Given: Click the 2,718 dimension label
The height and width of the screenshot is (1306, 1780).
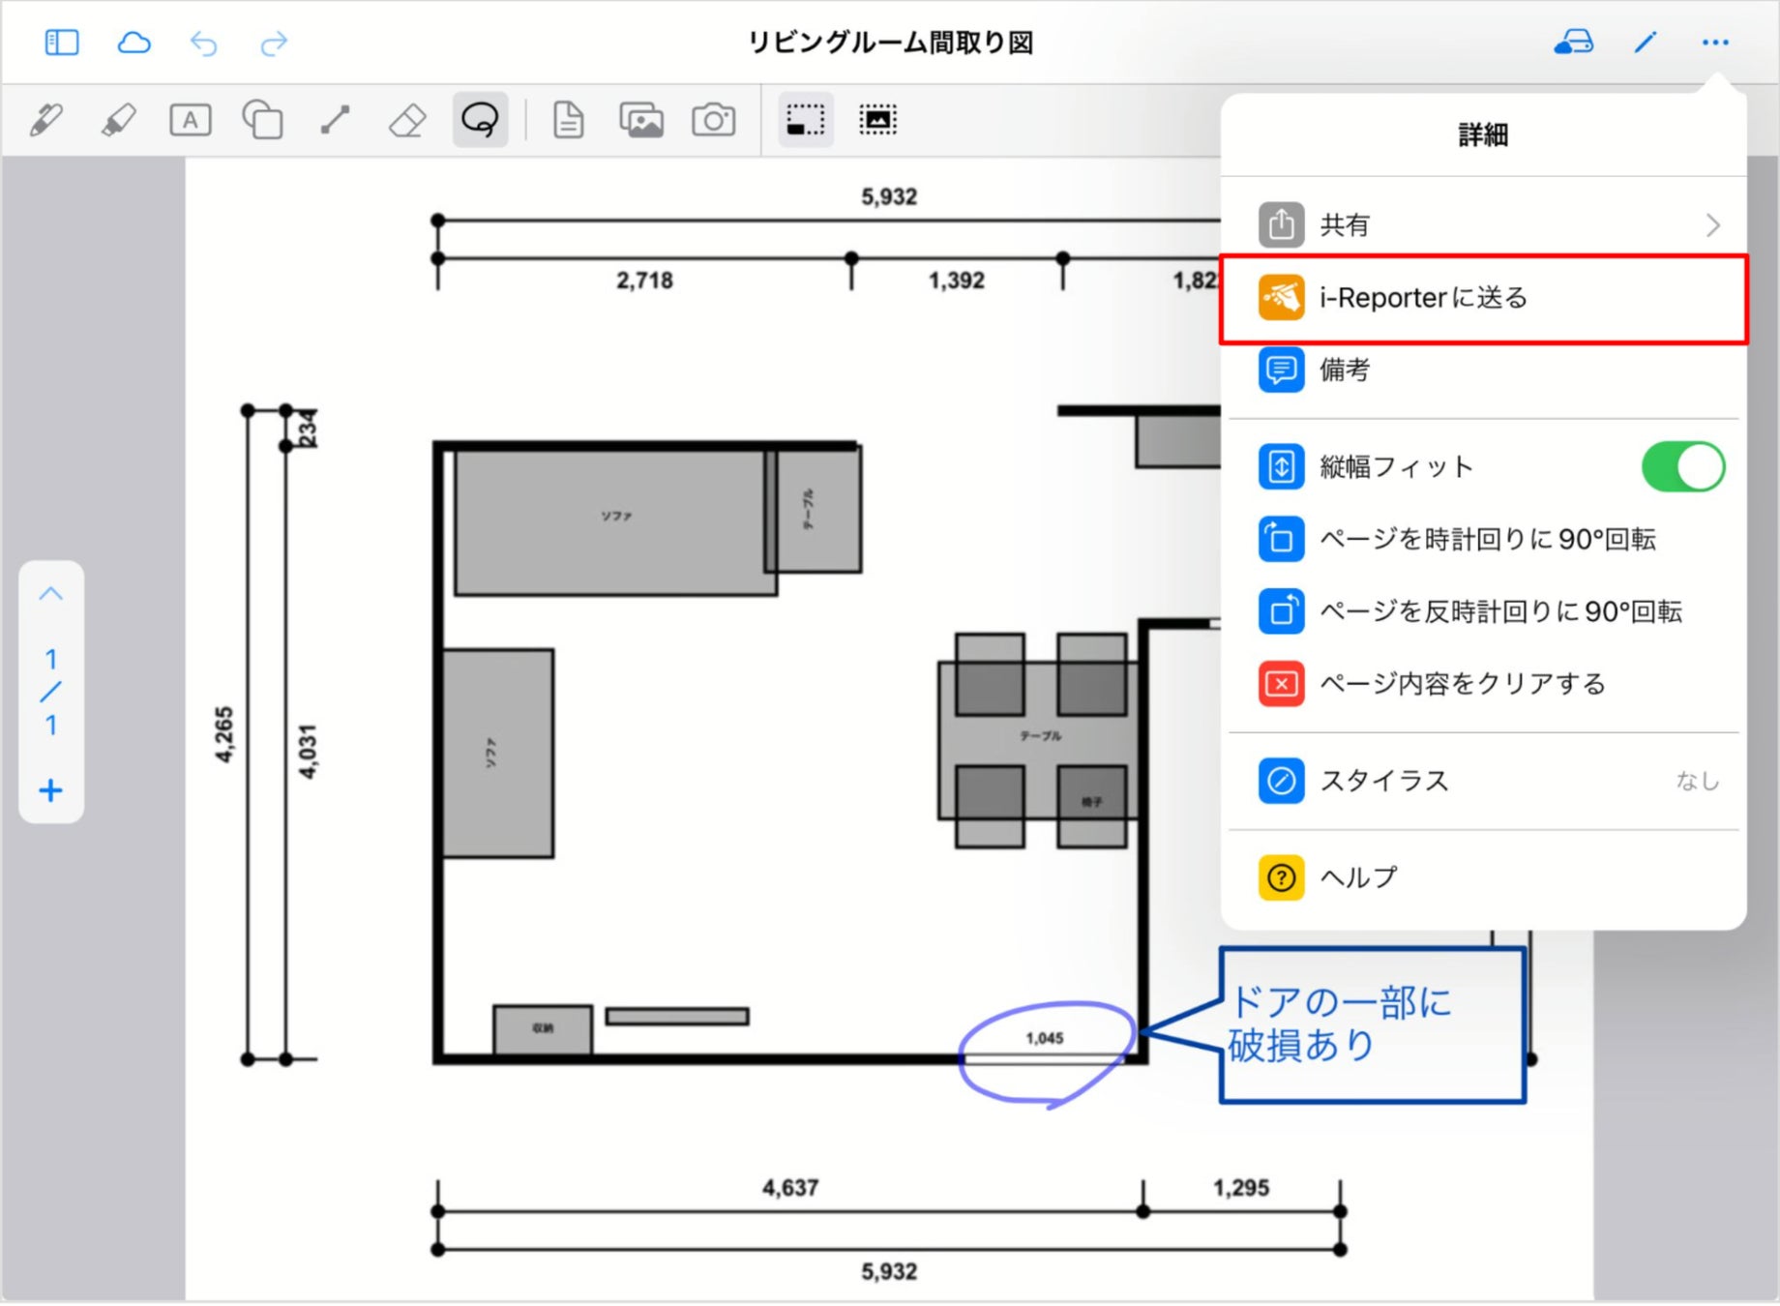Looking at the screenshot, I should (644, 281).
